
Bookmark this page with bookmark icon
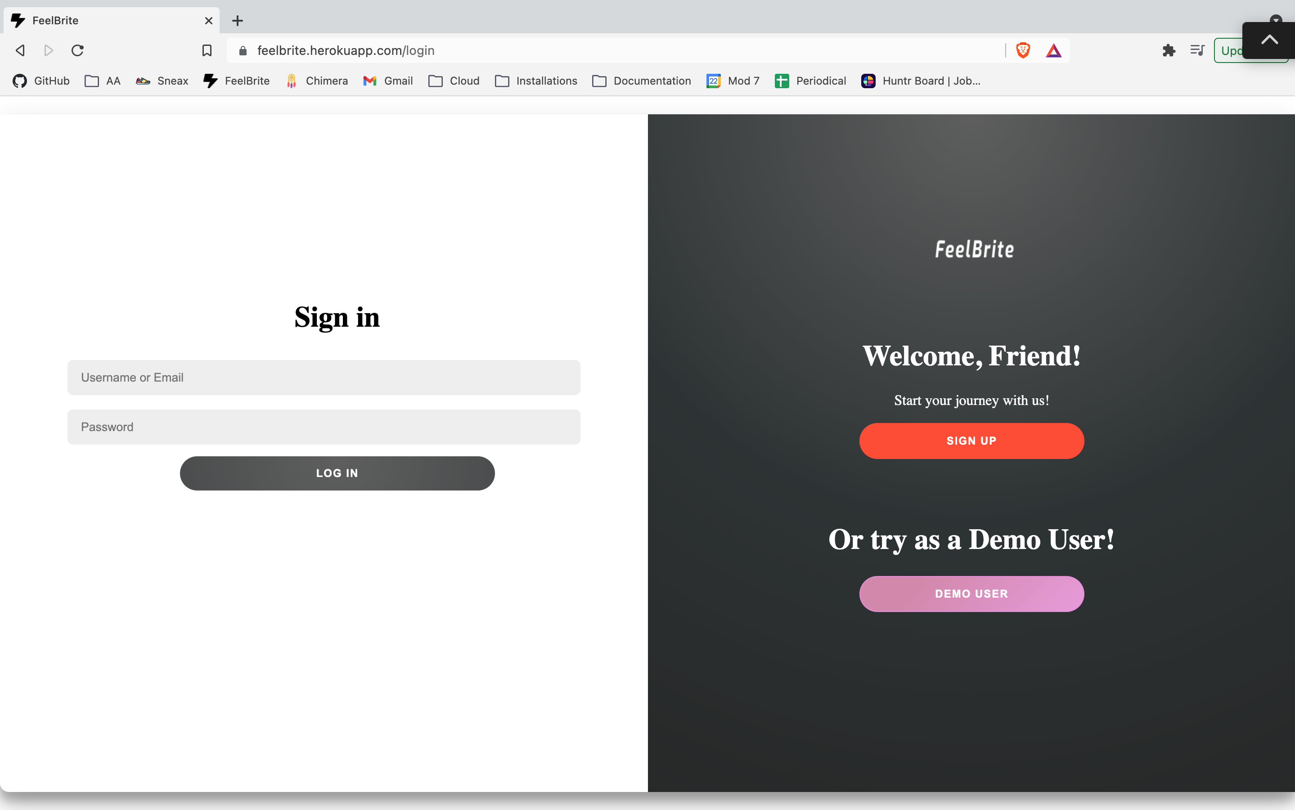(x=207, y=50)
